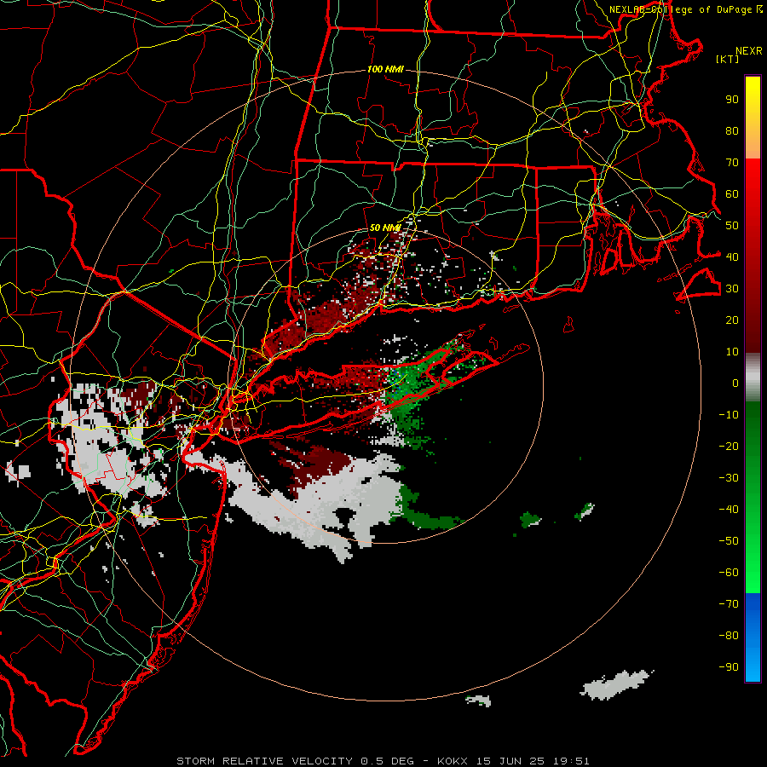Select the -90 scale value
This screenshot has width=767, height=767.
pos(729,667)
